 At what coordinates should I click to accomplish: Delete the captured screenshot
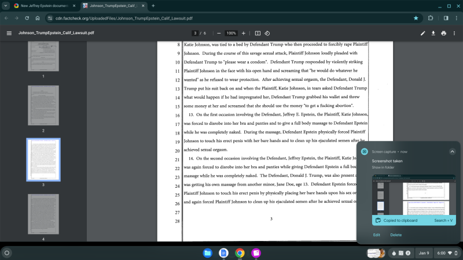396,235
